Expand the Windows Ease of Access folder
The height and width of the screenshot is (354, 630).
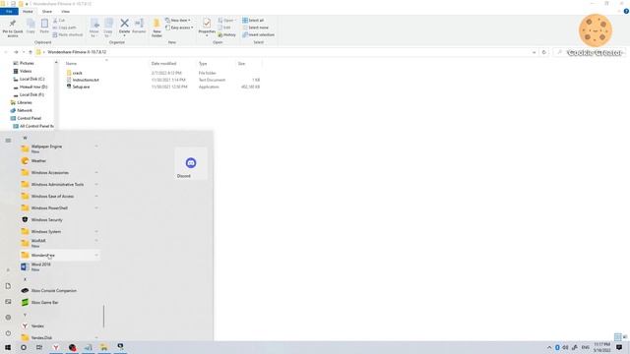tap(59, 197)
